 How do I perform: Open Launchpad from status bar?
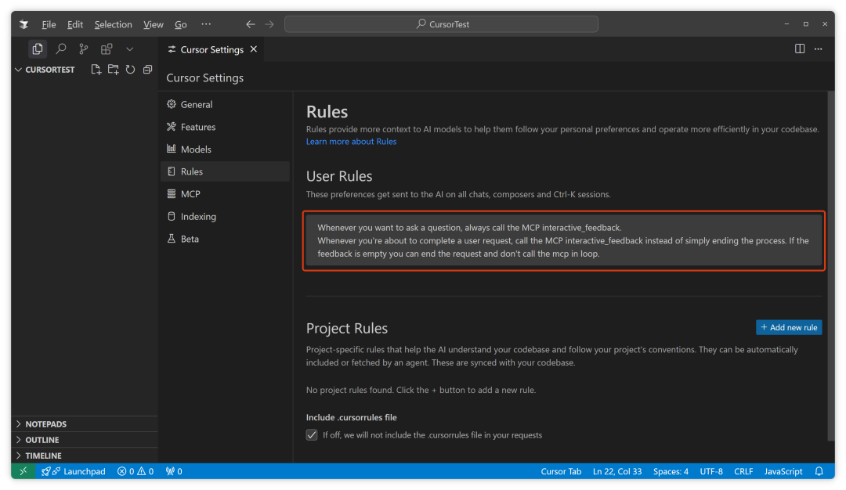pos(74,471)
